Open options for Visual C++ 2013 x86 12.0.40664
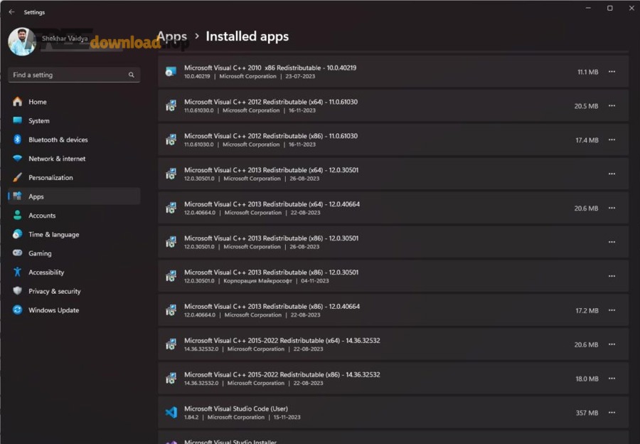Image resolution: width=640 pixels, height=444 pixels. [612, 310]
